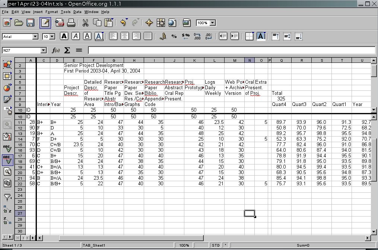Open the Tools menu
This screenshot has height=250, width=378.
pyautogui.click(x=66, y=12)
